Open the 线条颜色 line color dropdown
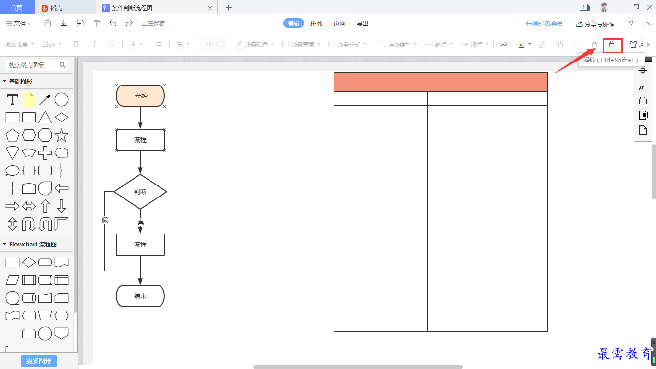656x369 pixels. (x=255, y=44)
